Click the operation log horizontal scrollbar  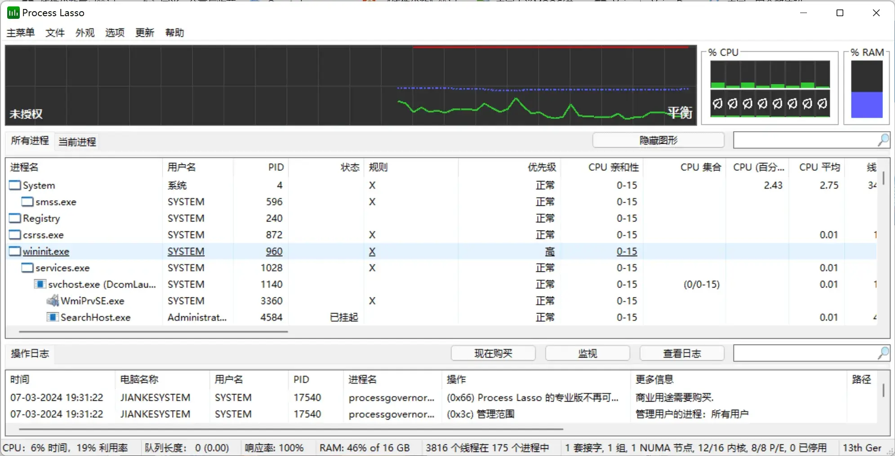tap(291, 429)
